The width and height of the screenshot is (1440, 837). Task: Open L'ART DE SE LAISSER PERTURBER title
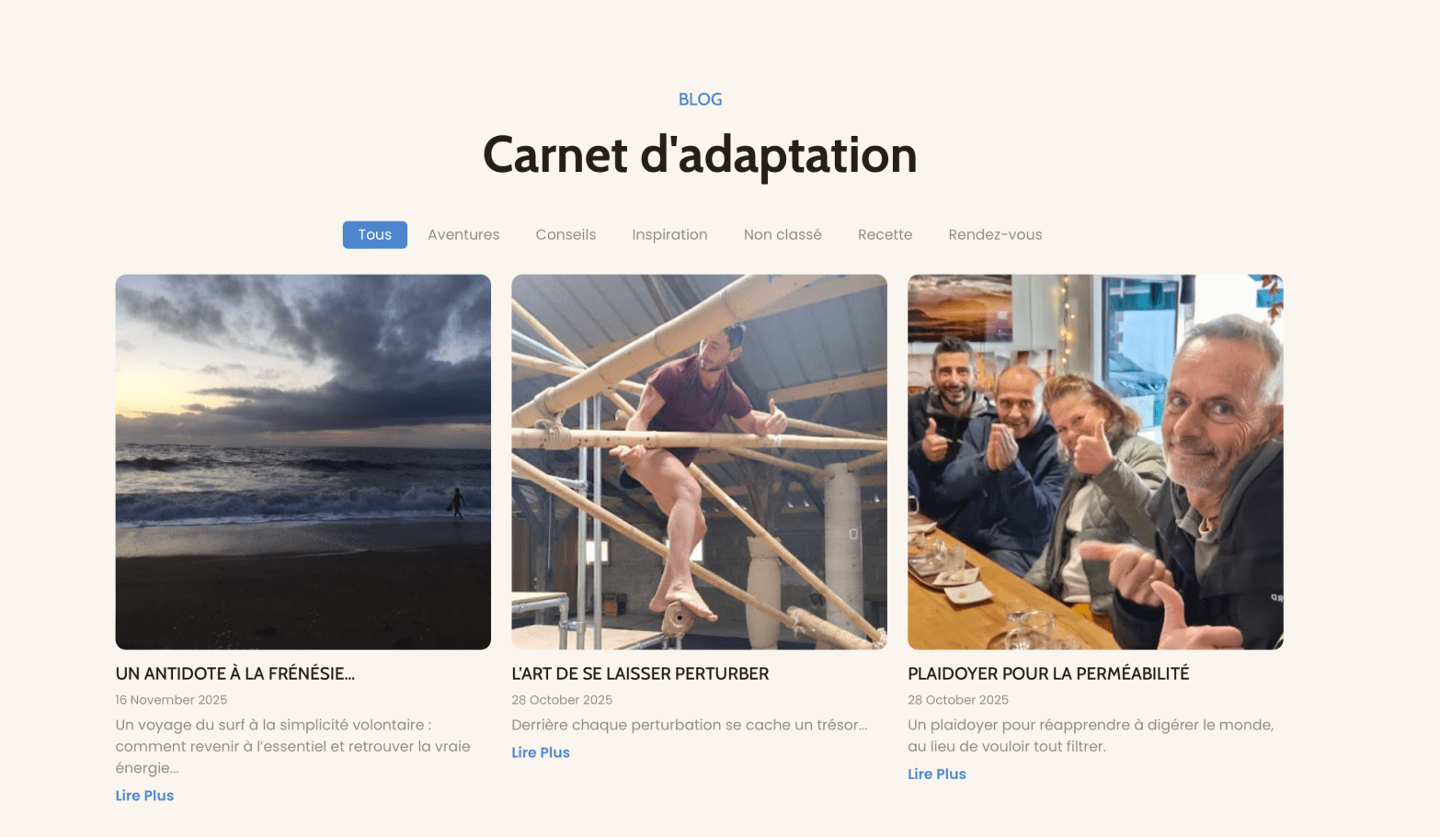[x=640, y=673]
